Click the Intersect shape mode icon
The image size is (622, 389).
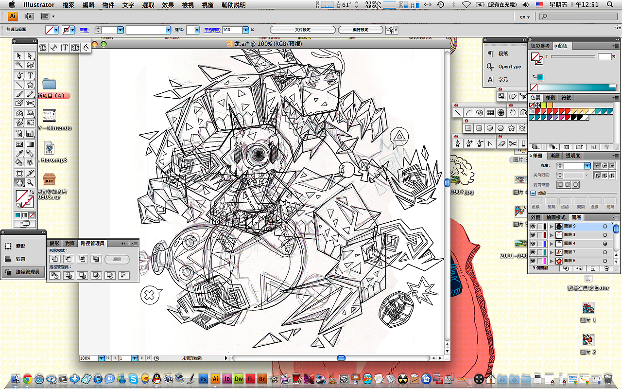click(x=83, y=259)
